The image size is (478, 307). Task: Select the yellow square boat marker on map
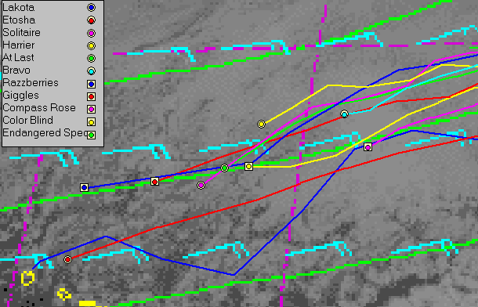pos(248,166)
